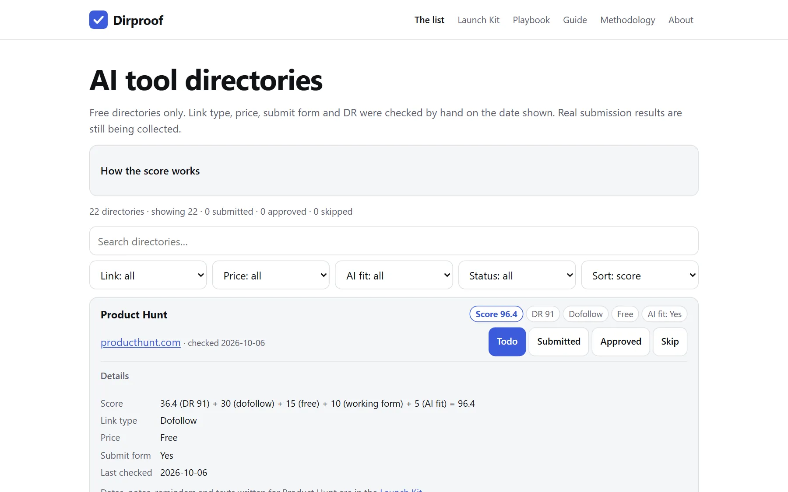Visit the About page

tap(681, 20)
